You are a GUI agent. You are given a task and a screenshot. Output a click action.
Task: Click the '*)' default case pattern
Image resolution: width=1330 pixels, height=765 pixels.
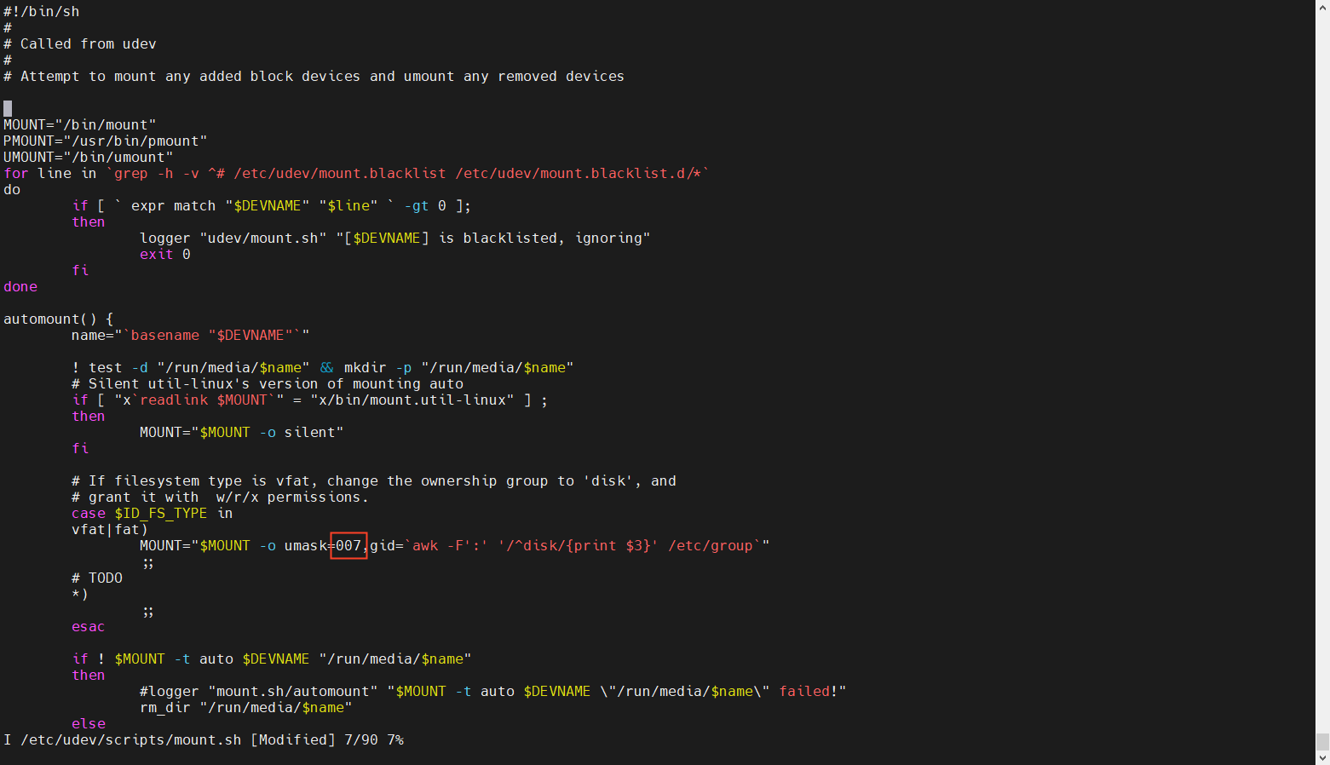tap(80, 594)
